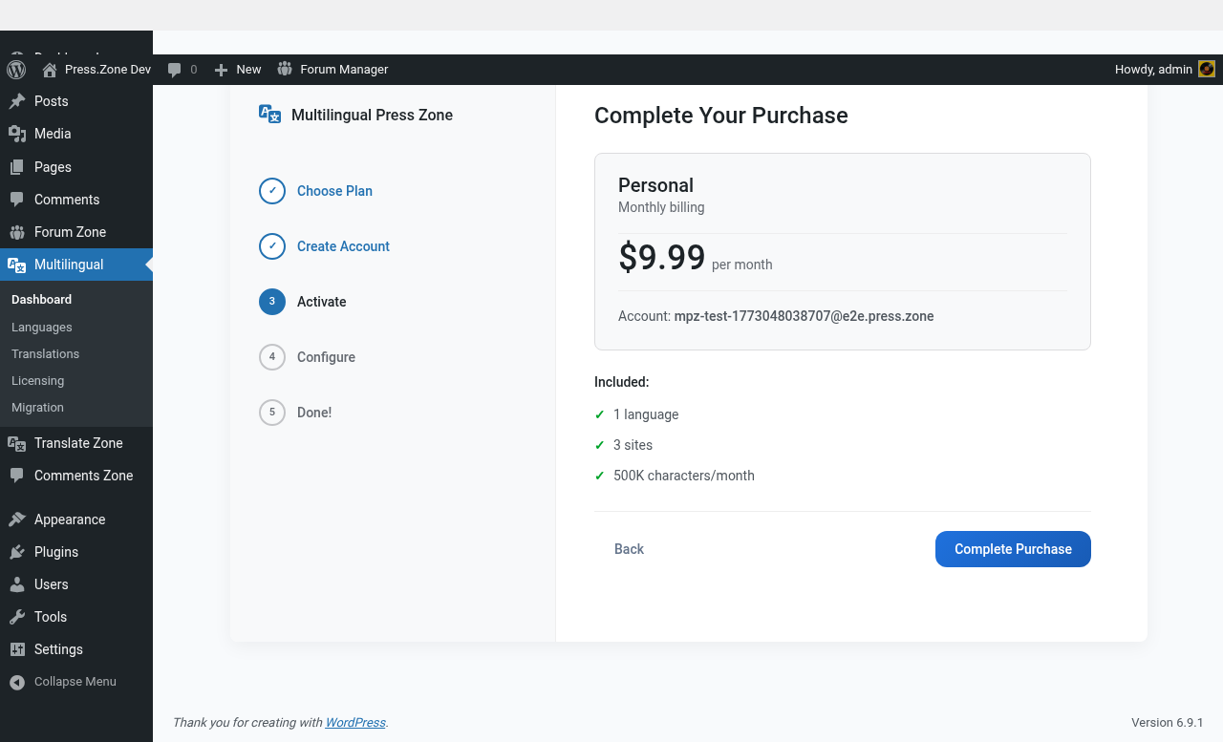Click the Multilingual translate icon in sidebar
1223x742 pixels.
point(17,265)
